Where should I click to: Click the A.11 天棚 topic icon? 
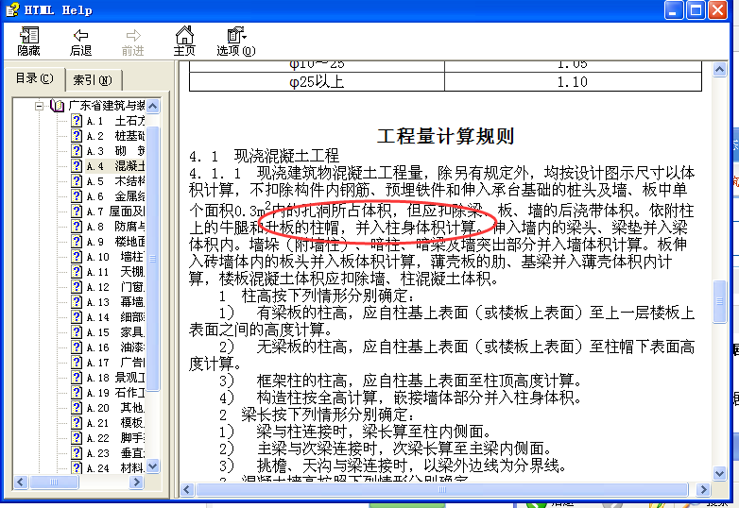[x=77, y=271]
